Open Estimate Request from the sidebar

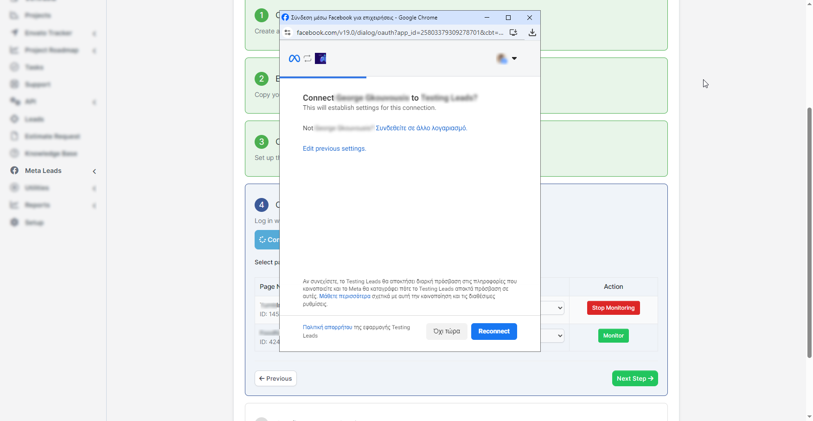pos(14,136)
